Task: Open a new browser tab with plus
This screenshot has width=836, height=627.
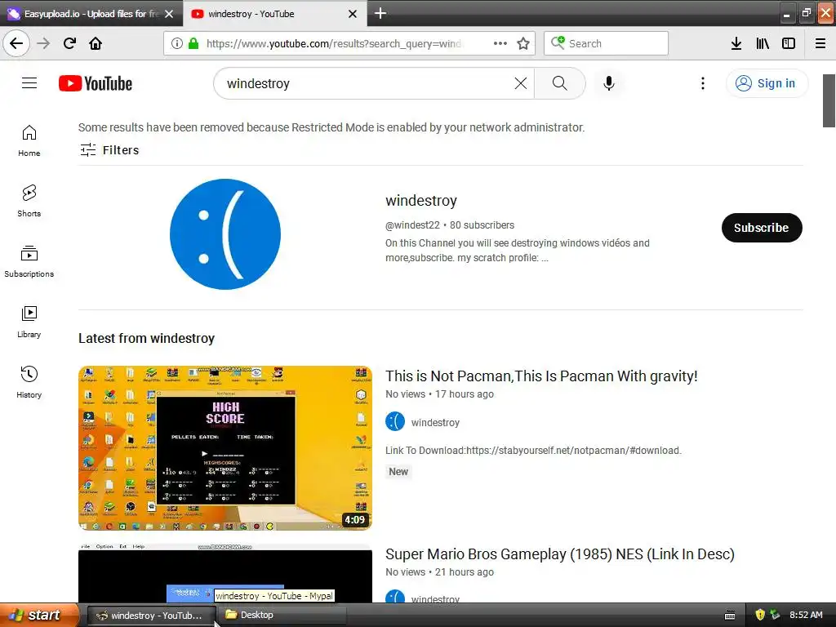Action: click(380, 13)
